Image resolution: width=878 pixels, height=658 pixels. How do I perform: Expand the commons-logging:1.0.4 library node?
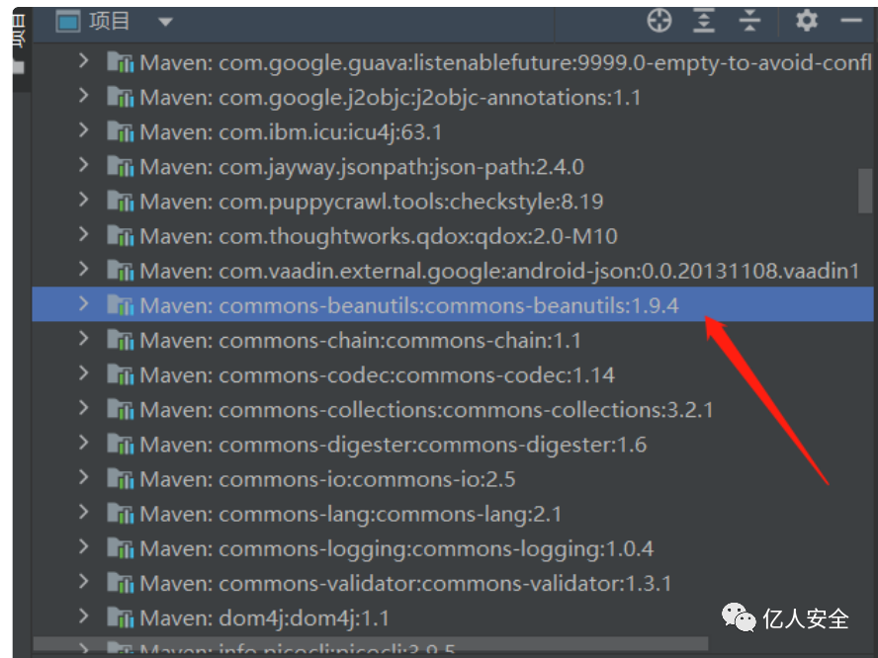83,546
